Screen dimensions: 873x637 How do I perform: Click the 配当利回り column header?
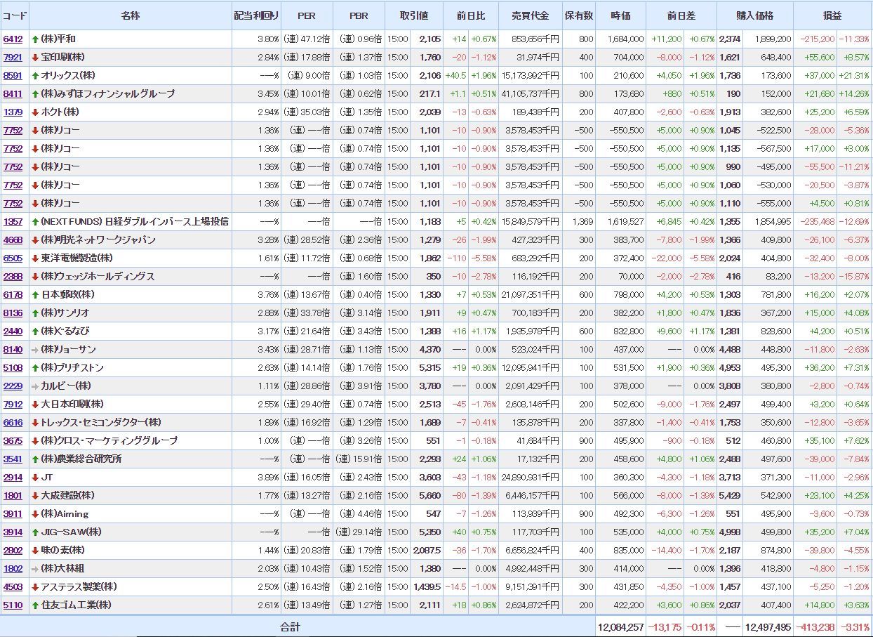click(x=256, y=15)
